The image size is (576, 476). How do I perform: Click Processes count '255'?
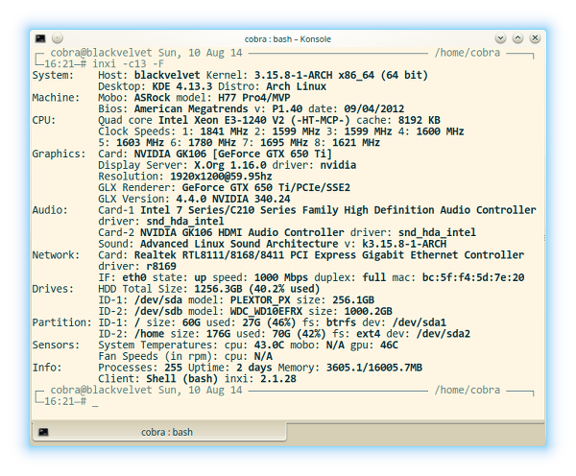coord(173,368)
